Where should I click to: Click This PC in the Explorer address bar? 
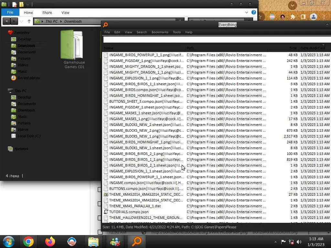[x=51, y=21]
